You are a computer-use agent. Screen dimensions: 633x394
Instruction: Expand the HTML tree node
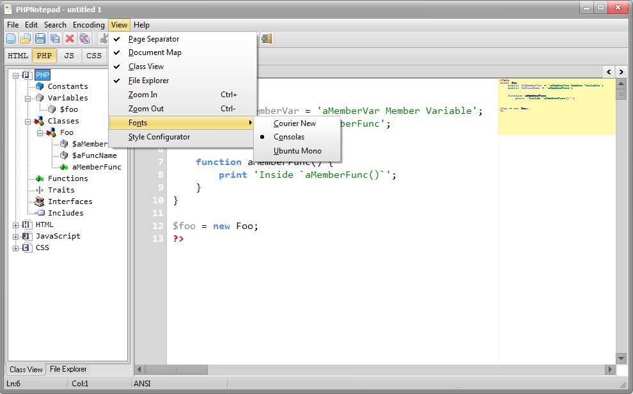coord(16,225)
